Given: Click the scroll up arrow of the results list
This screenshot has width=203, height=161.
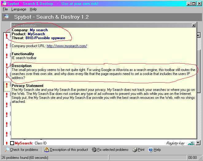Looking at the screenshot, I should pyautogui.click(x=199, y=35).
